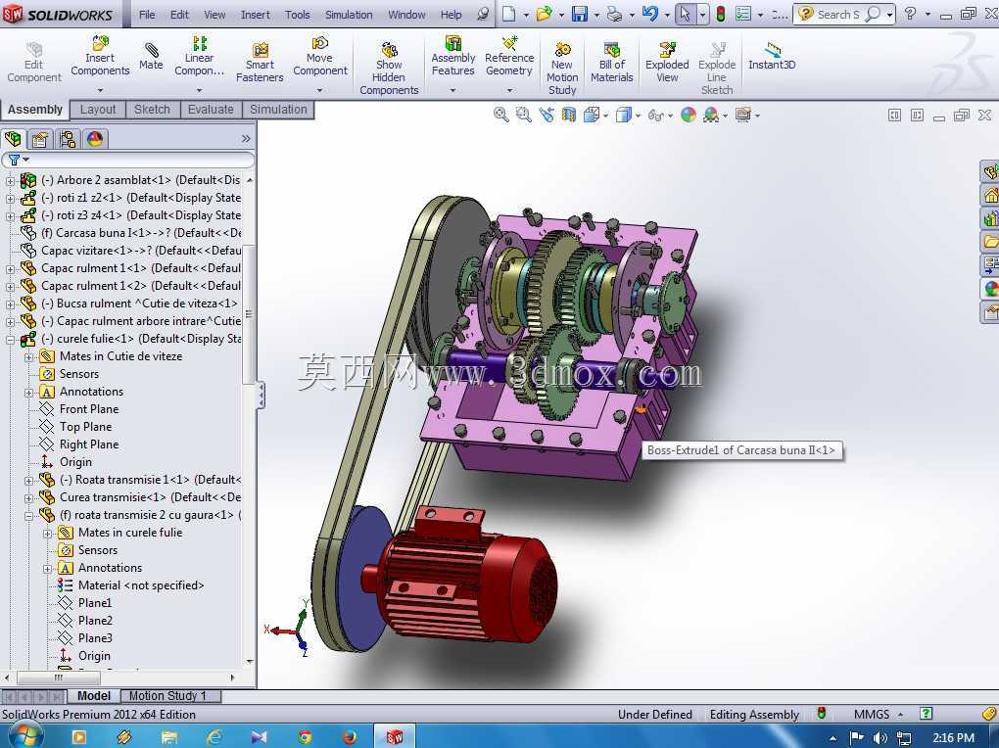The height and width of the screenshot is (748, 999).
Task: Select the Plane2 tree item
Action: 94,621
